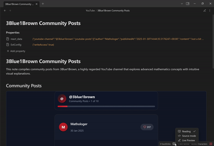The width and height of the screenshot is (214, 146).
Task: Click the @ channel avatar icon
Action: pos(62,98)
